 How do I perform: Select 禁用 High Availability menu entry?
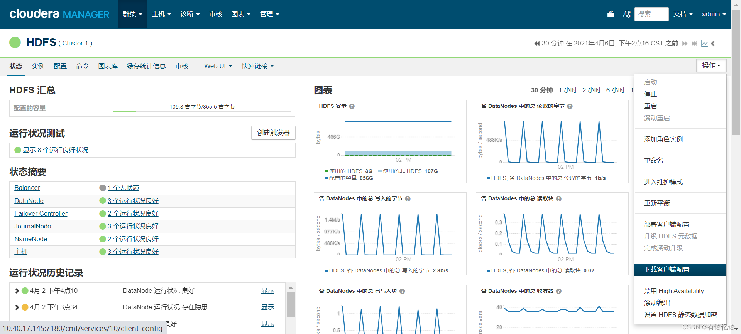pyautogui.click(x=680, y=291)
